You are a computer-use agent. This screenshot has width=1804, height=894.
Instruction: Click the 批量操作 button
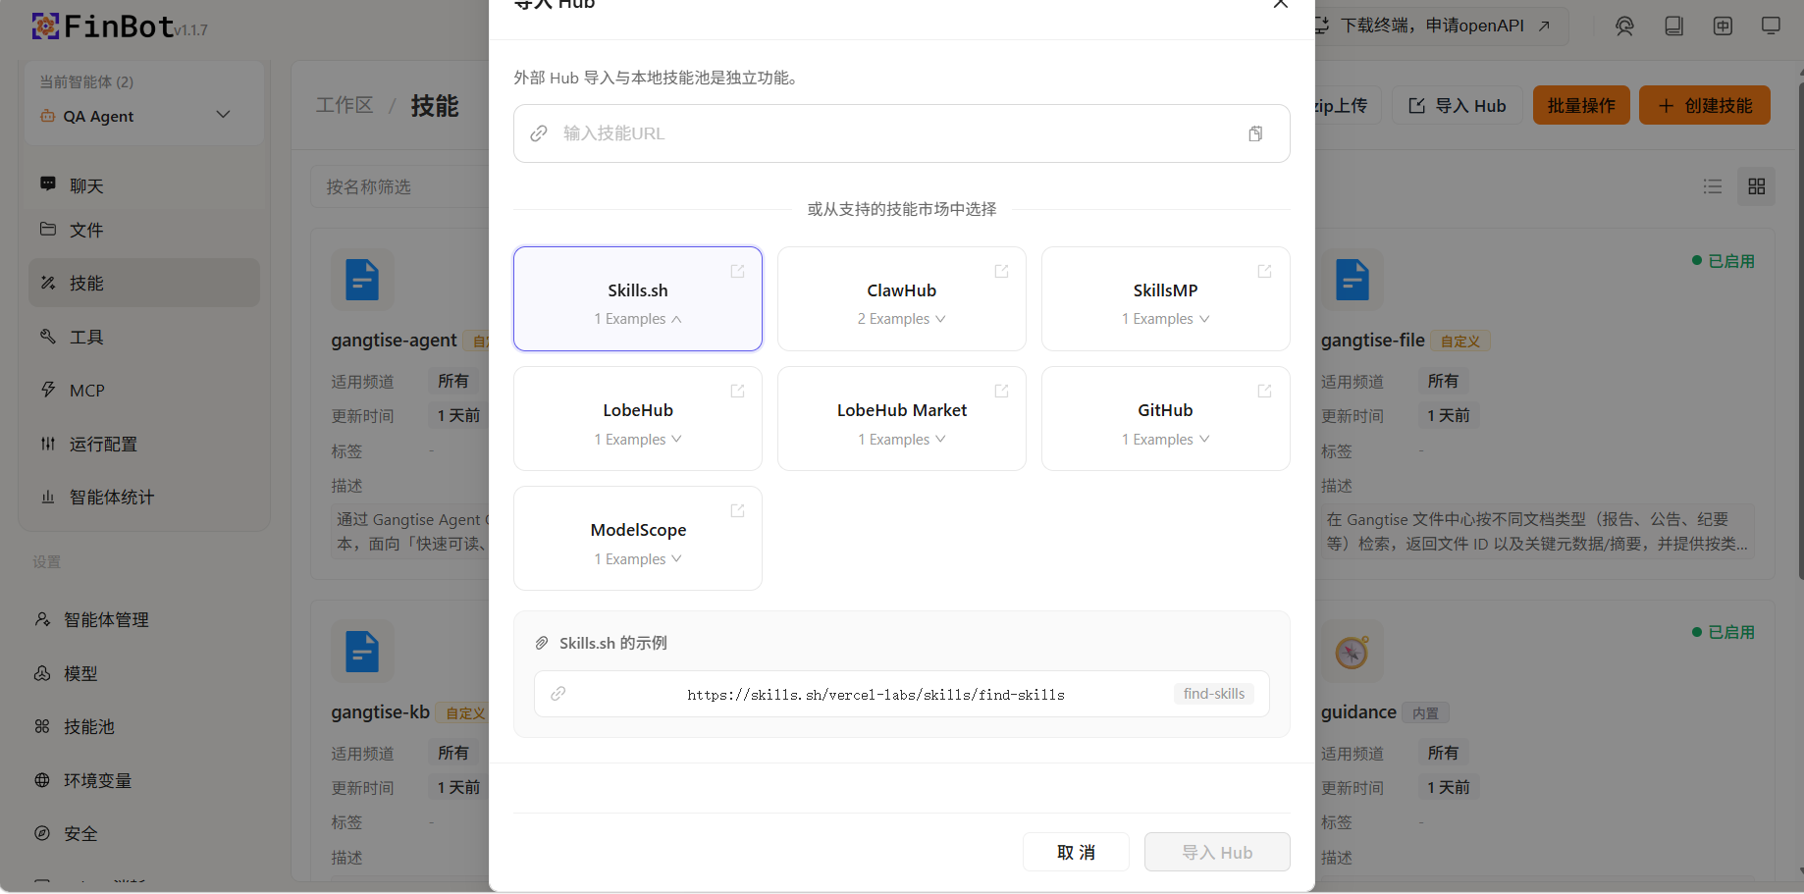click(1581, 105)
